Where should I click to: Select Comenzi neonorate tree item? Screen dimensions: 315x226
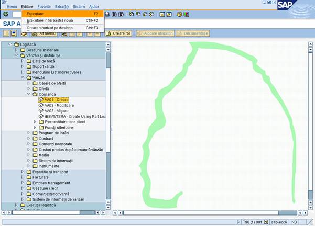pyautogui.click(x=55, y=144)
